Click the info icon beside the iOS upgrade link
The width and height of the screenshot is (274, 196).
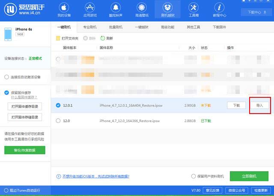59,176
